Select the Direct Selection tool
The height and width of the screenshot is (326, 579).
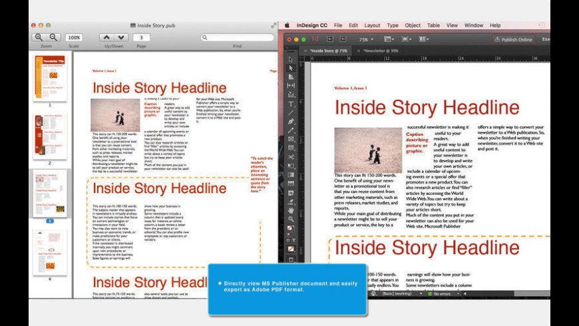[x=291, y=69]
